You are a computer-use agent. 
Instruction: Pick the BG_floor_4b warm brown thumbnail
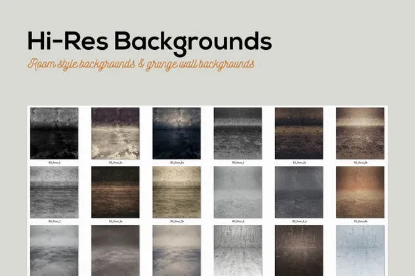360,192
